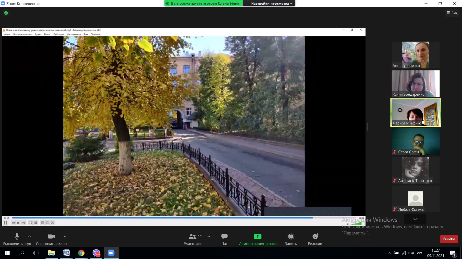Turn off camera with Остановить видео

tap(51, 239)
